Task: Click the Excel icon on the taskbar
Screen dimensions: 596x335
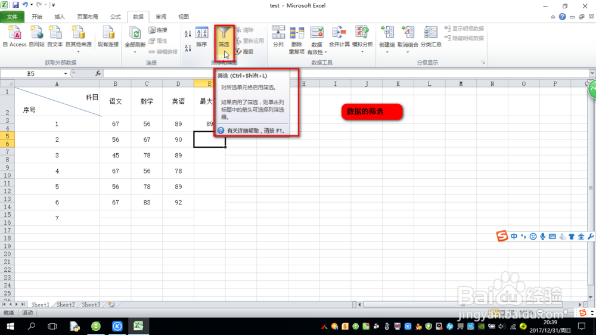Action: point(138,326)
